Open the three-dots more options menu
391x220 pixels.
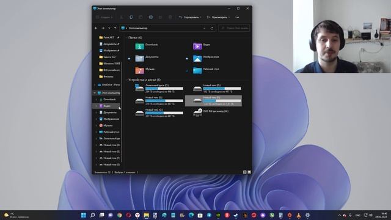237,17
